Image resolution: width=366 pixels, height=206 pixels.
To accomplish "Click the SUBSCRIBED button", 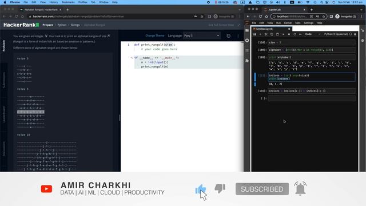I will coord(262,189).
